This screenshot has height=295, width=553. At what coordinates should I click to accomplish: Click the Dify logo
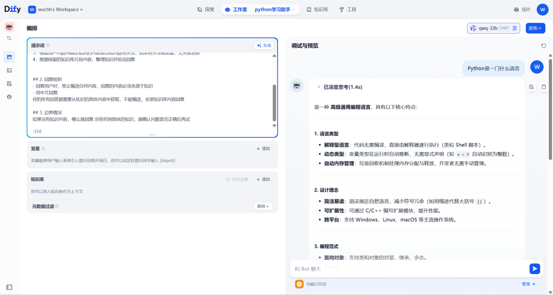click(12, 10)
